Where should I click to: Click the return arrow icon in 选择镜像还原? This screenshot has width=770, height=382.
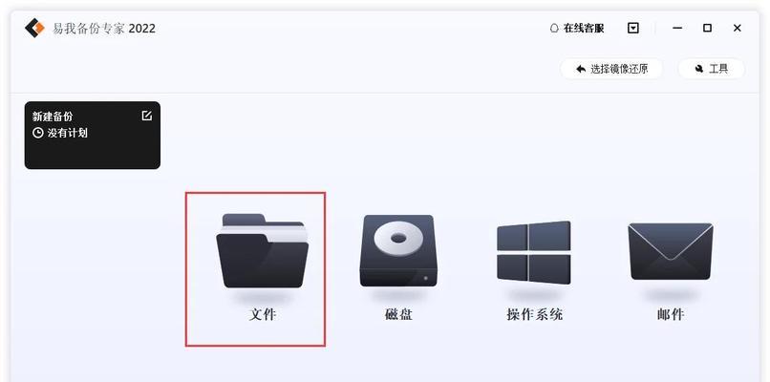[x=581, y=69]
